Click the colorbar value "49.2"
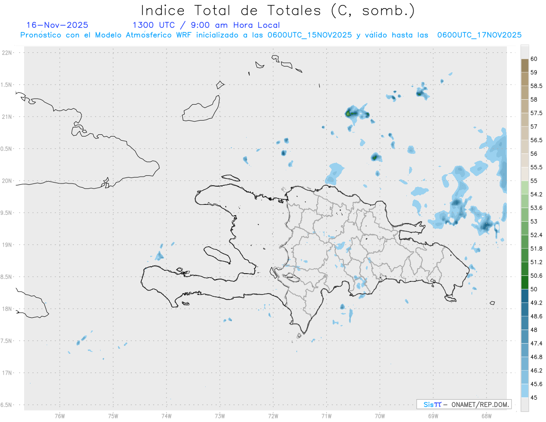Image resolution: width=546 pixels, height=422 pixels. (536, 303)
